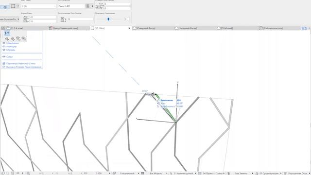Toggle visibility of 'Аксессуар'

[4, 47]
